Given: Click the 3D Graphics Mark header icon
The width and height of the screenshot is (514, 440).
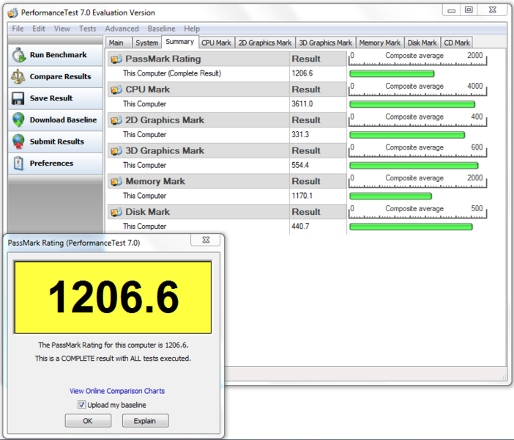Looking at the screenshot, I should point(116,151).
